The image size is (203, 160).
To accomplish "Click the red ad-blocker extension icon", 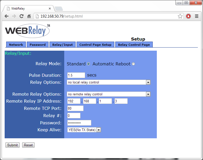I will [x=189, y=16].
